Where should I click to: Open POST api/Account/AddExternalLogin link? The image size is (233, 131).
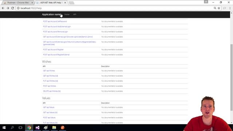[x=57, y=27]
